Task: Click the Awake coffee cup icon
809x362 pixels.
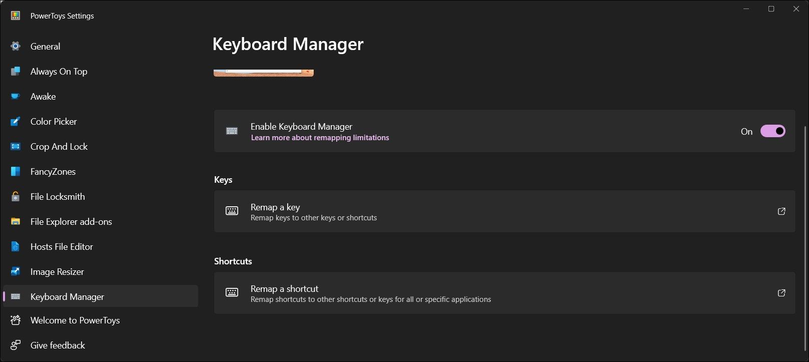Action: point(16,96)
